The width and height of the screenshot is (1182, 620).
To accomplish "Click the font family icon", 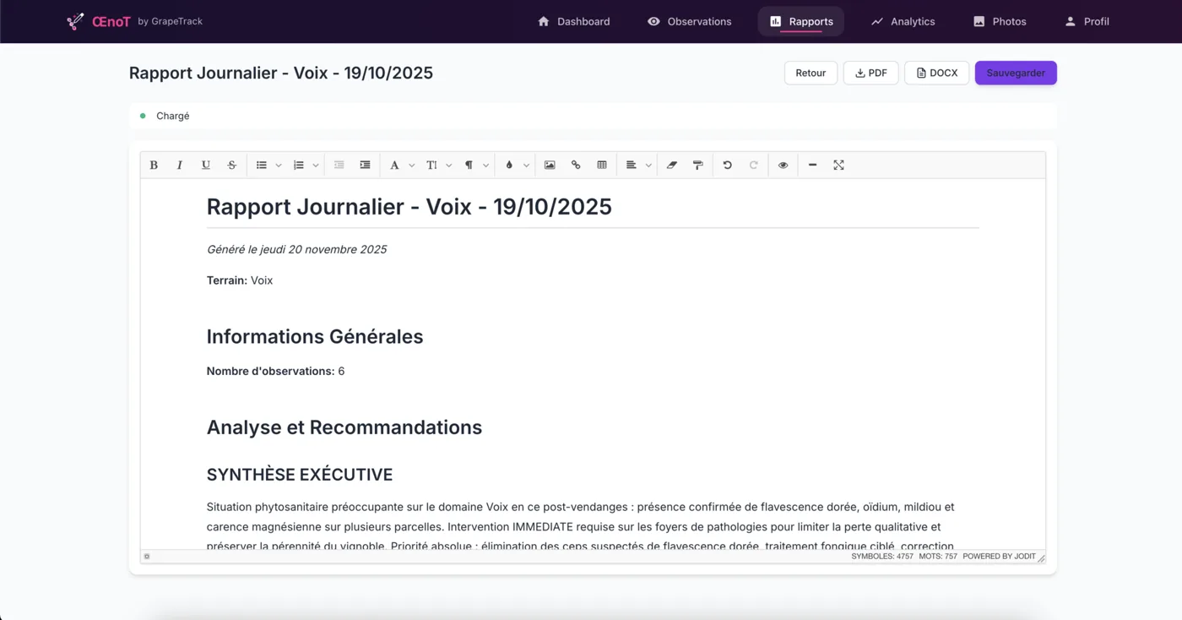I will [394, 166].
